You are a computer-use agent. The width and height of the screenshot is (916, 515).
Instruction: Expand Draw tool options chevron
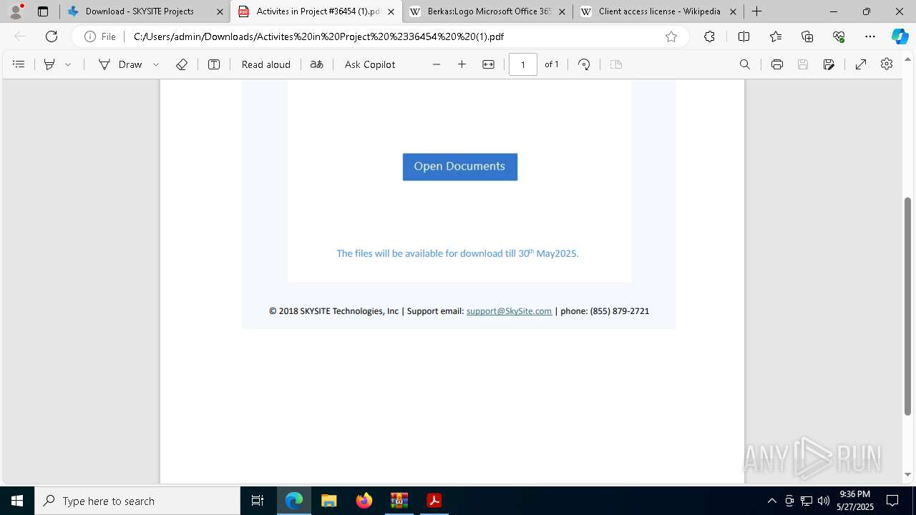pos(156,64)
